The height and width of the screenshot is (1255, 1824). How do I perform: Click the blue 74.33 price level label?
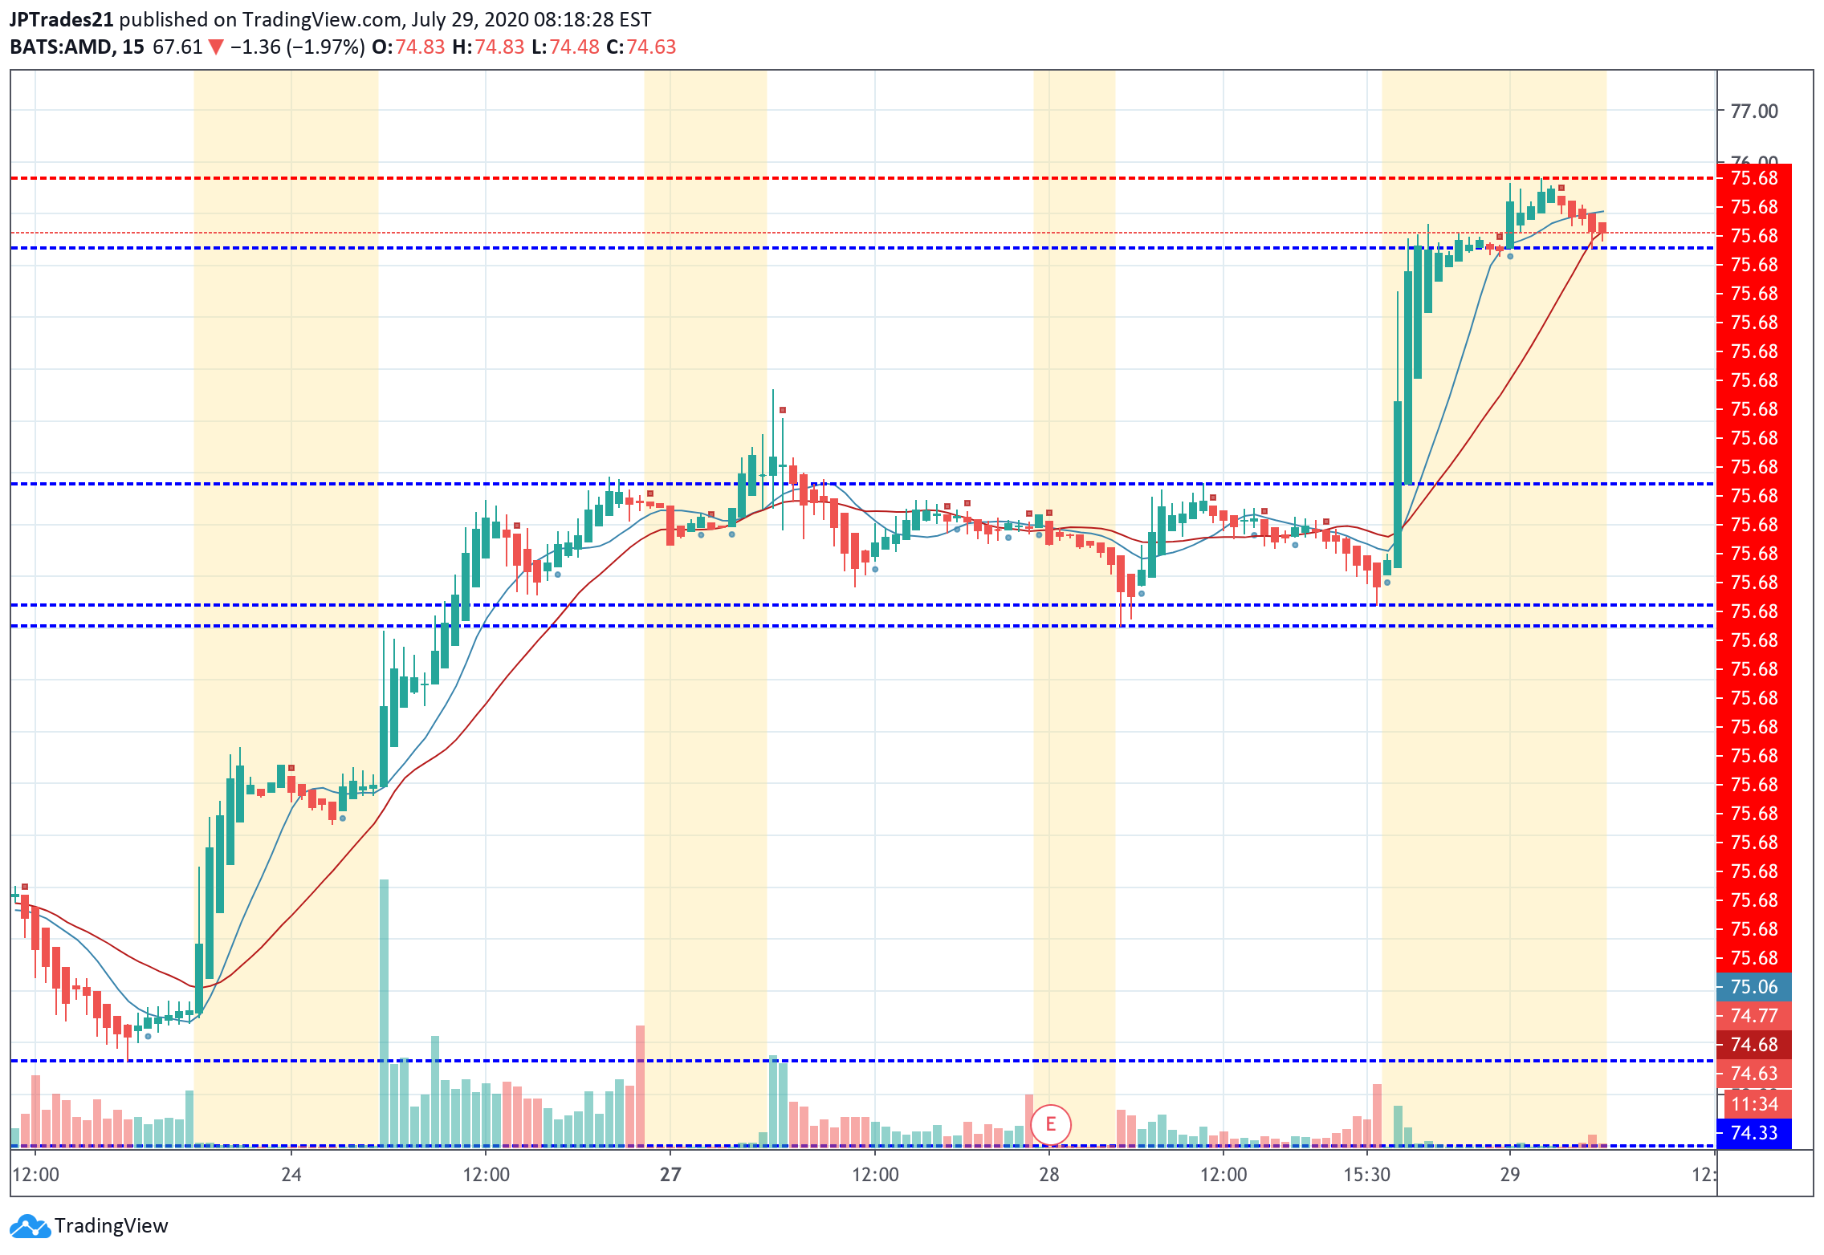point(1753,1132)
